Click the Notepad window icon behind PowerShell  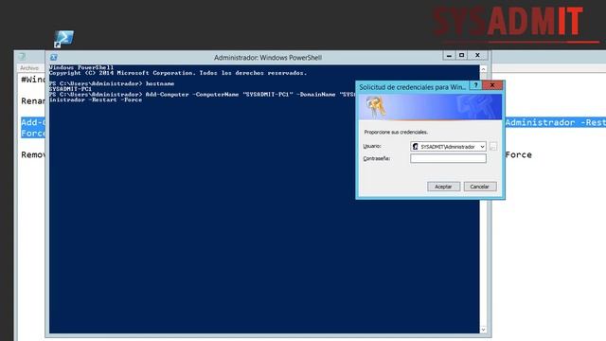[22, 57]
